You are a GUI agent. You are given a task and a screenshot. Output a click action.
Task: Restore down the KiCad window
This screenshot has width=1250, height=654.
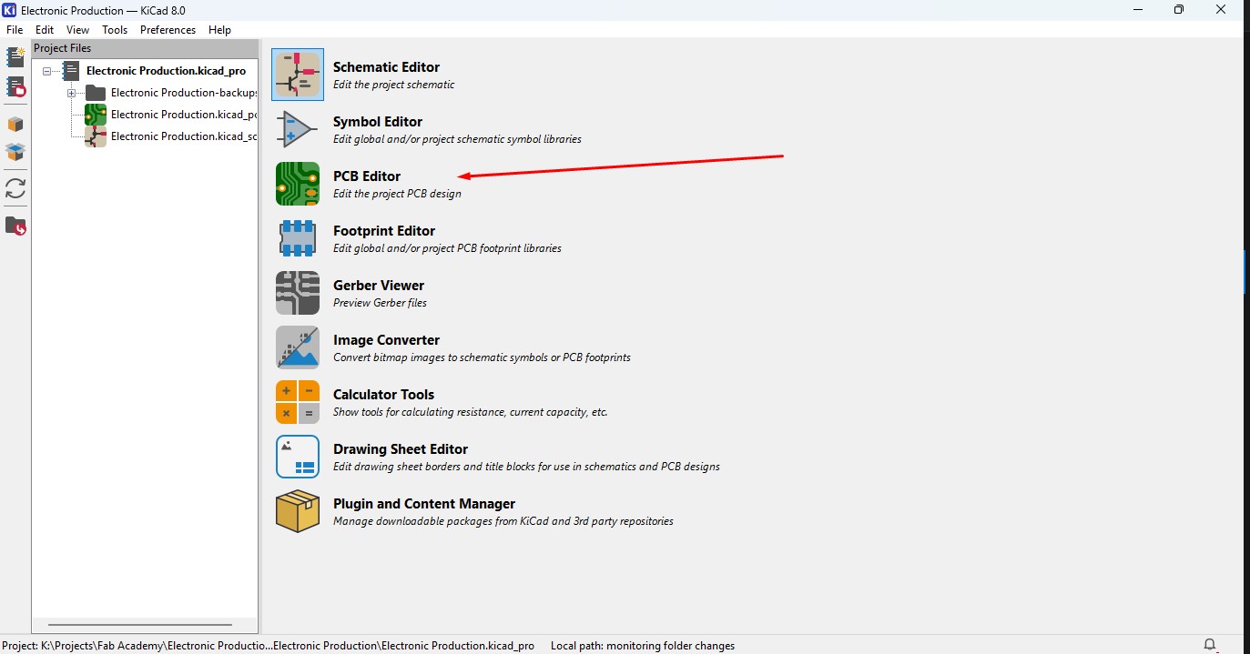point(1179,10)
